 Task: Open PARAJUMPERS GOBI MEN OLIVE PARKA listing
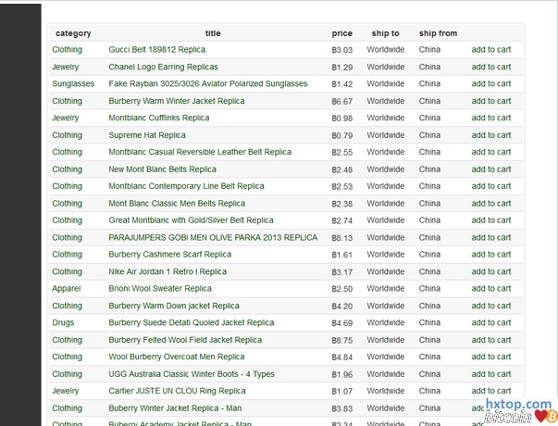213,238
